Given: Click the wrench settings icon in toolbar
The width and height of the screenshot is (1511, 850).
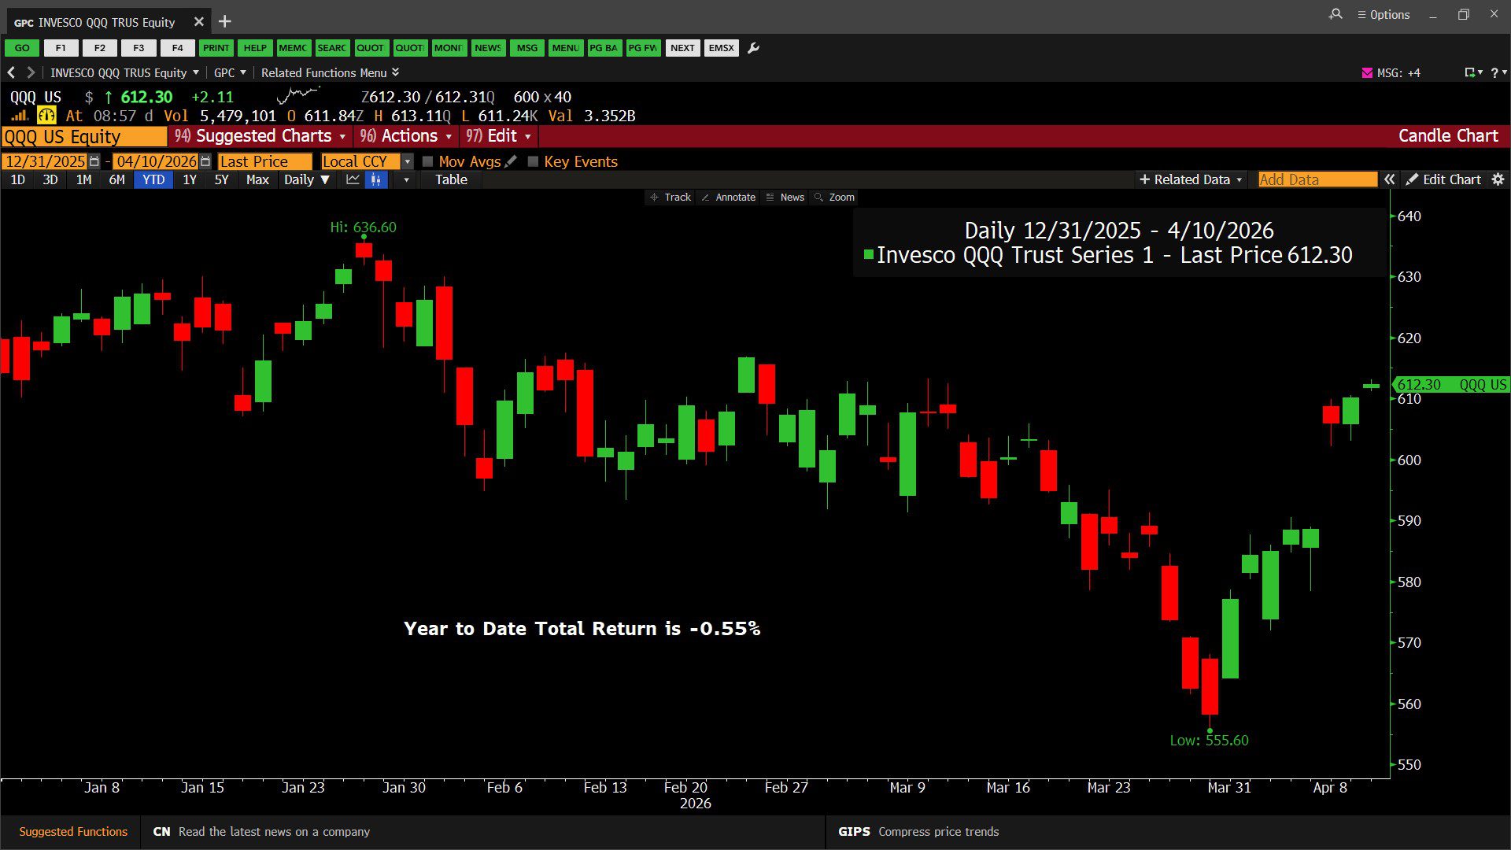Looking at the screenshot, I should (x=753, y=48).
